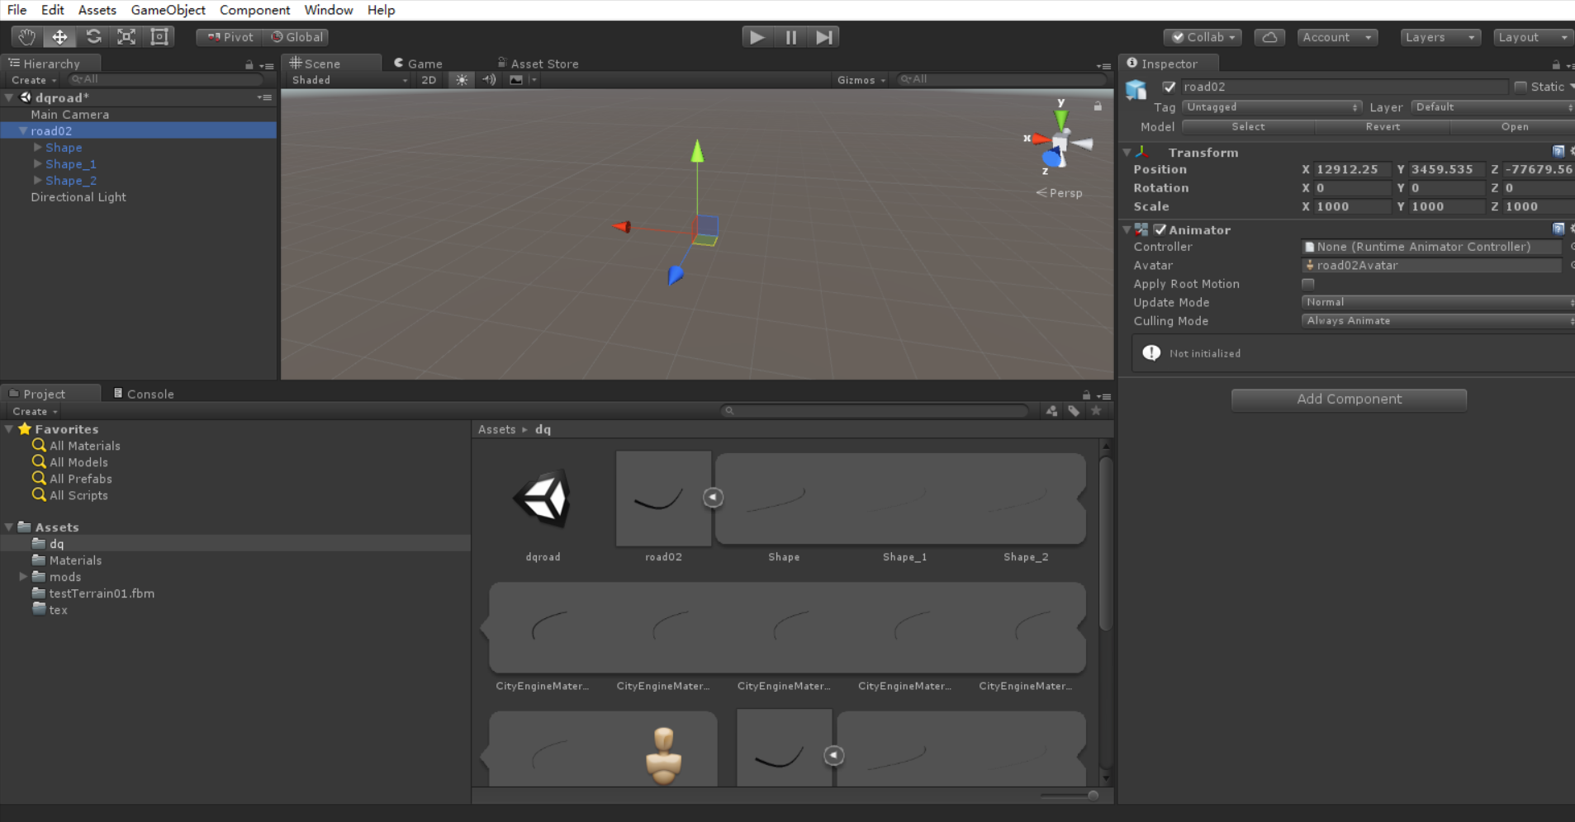1575x822 pixels.
Task: Enable Apply Root Motion checkbox
Action: 1308,284
